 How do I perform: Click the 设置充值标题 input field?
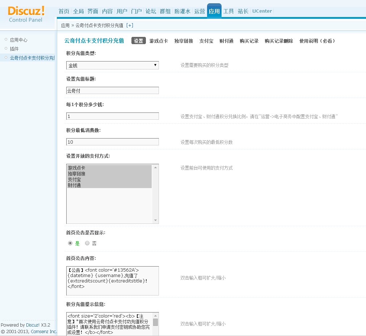click(112, 90)
